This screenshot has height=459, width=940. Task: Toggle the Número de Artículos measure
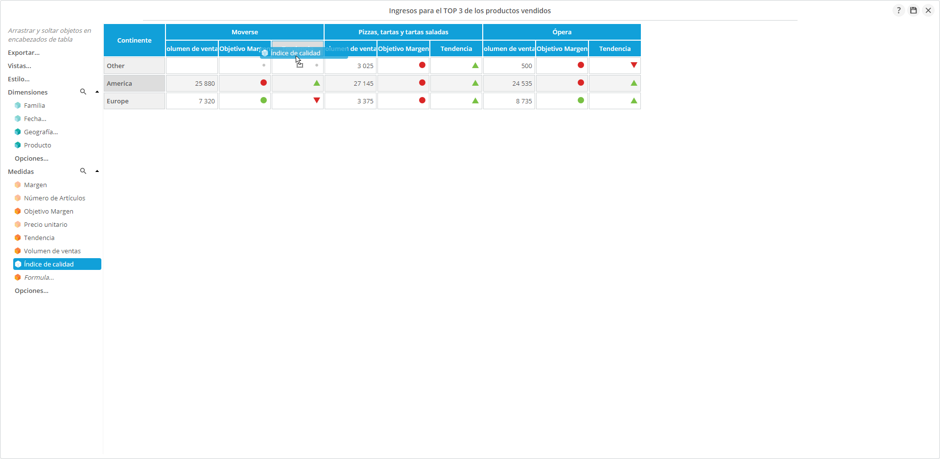(x=54, y=198)
